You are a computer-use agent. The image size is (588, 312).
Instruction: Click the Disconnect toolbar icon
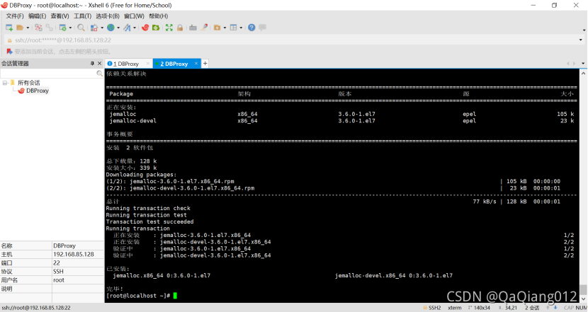tap(38, 28)
